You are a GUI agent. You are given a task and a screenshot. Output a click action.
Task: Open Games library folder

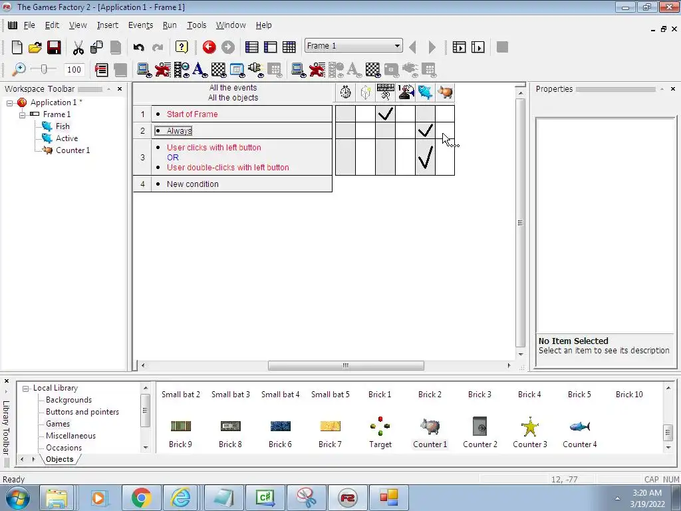[58, 424]
